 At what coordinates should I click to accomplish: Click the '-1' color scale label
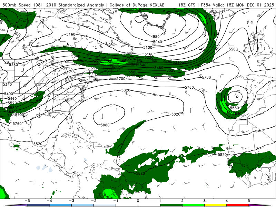coord(116,201)
